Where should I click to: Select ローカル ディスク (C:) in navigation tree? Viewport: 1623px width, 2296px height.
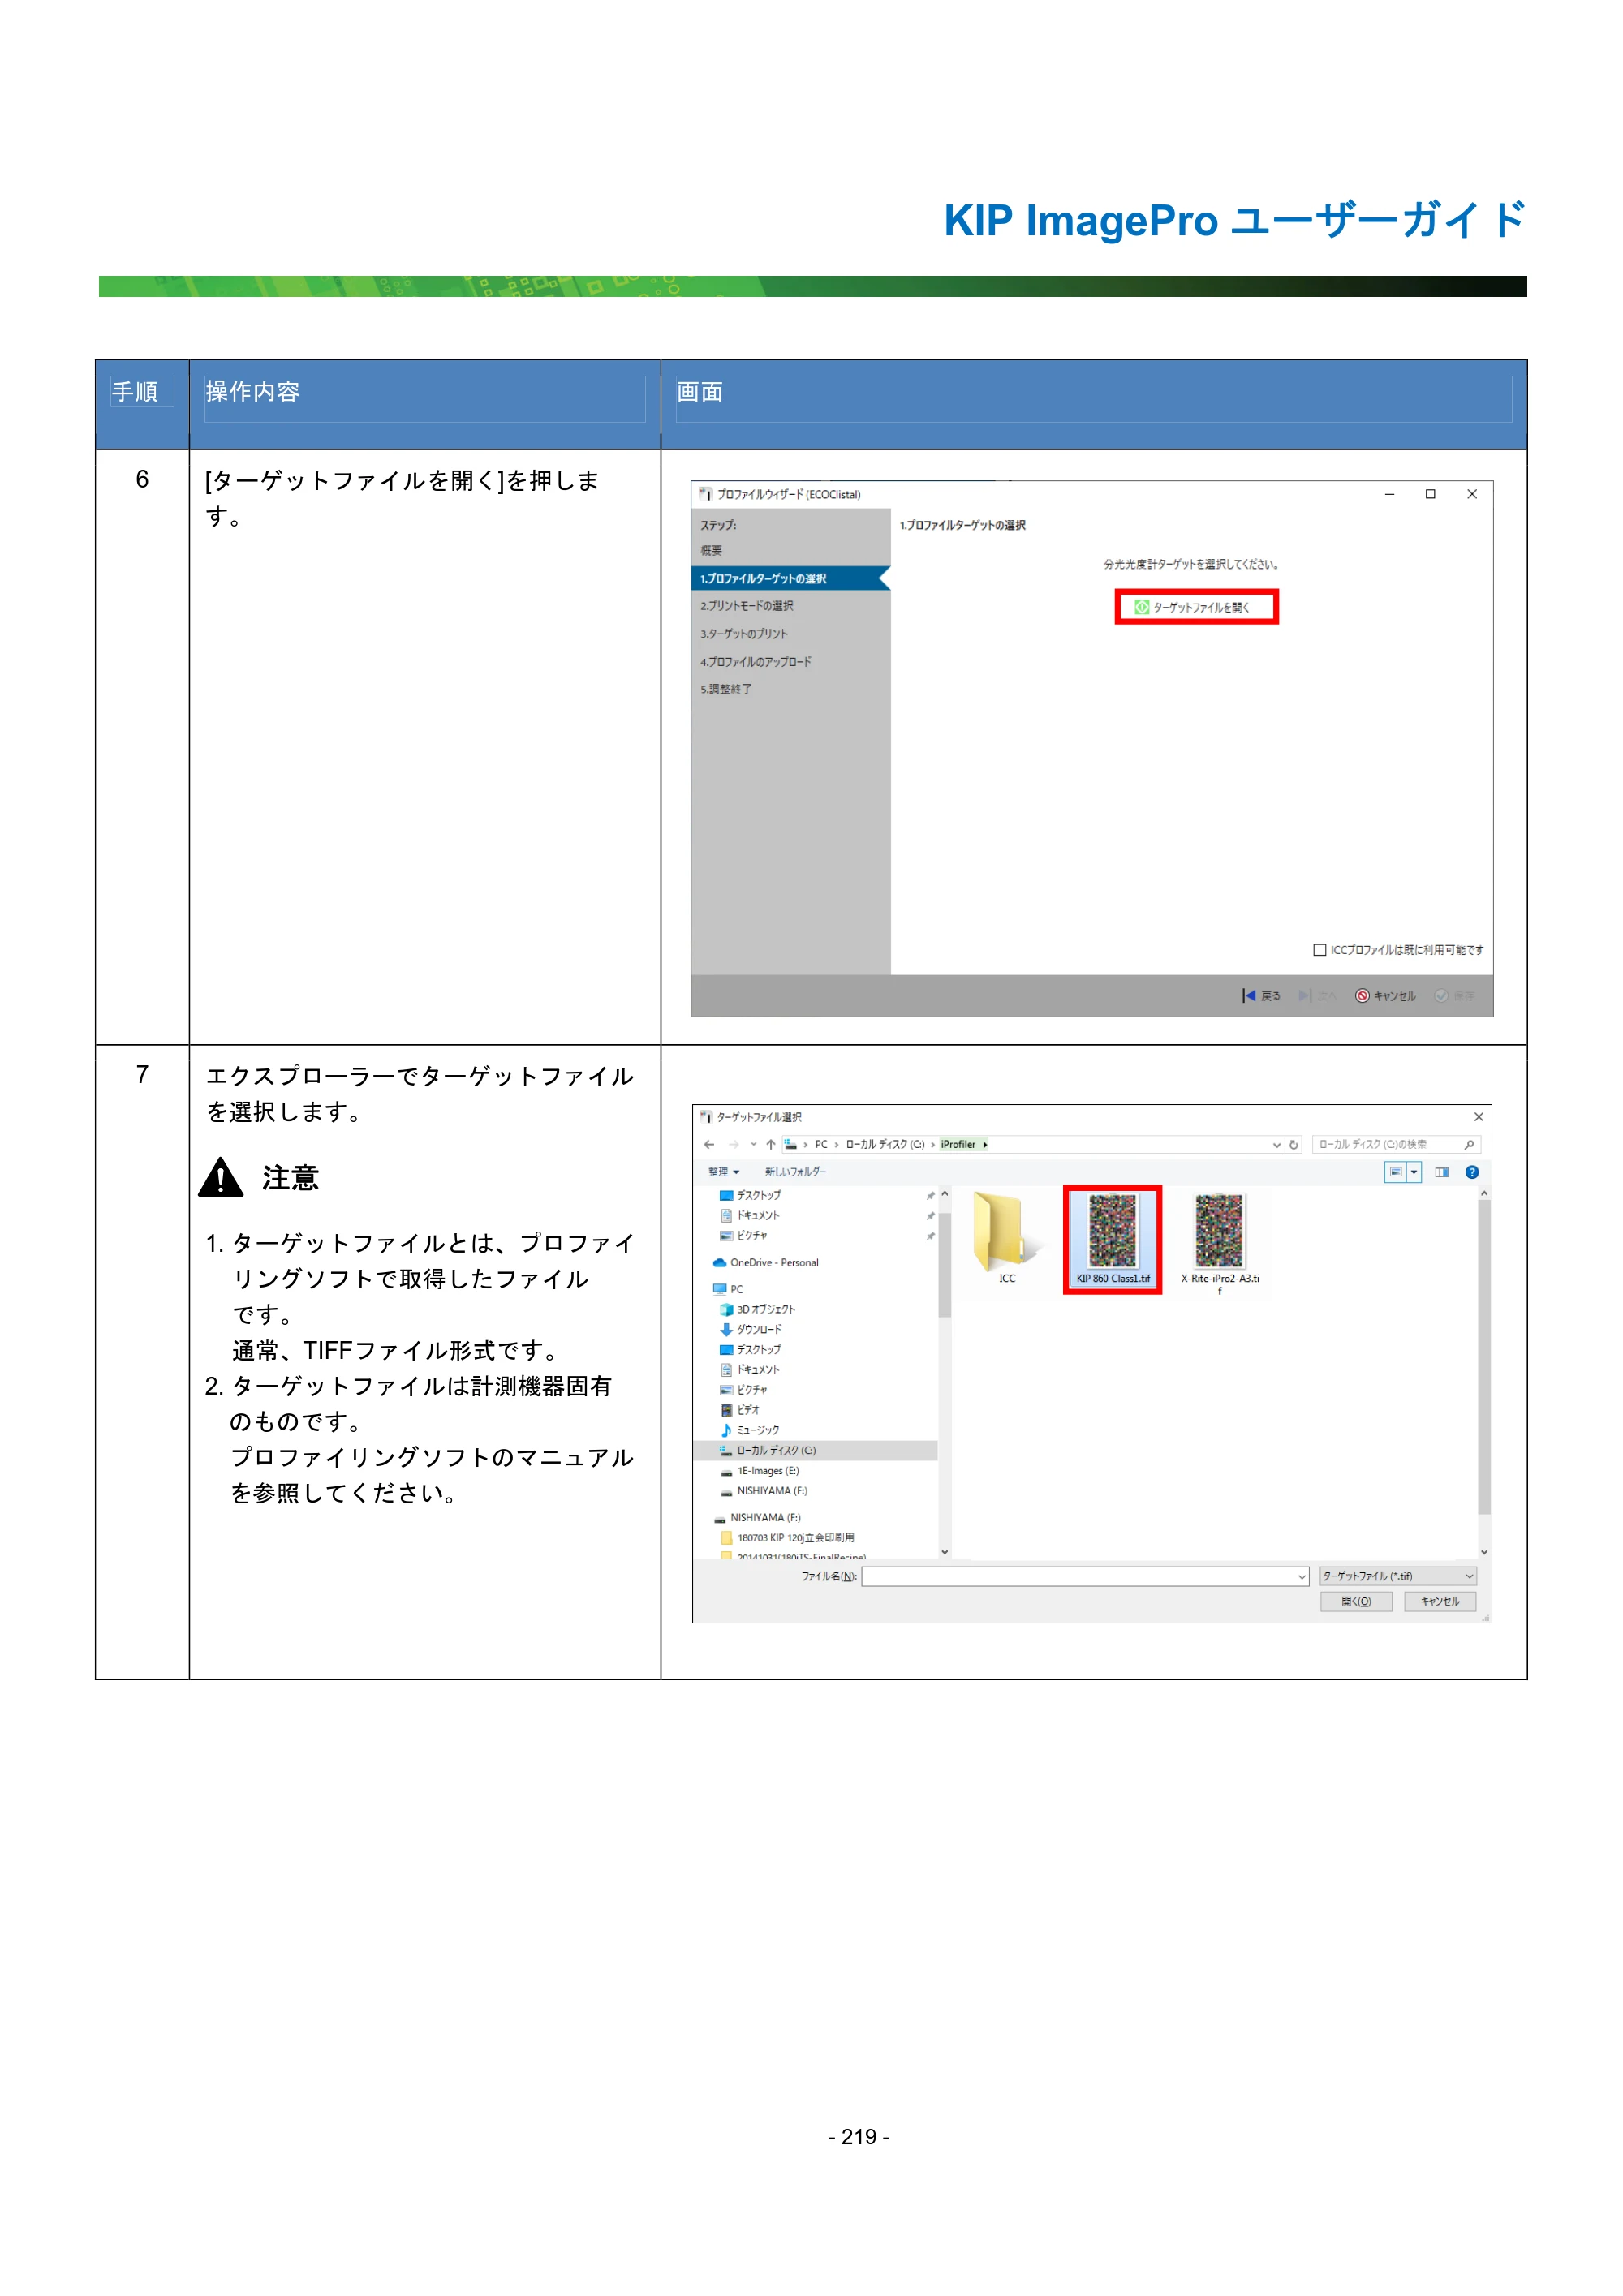click(816, 1450)
